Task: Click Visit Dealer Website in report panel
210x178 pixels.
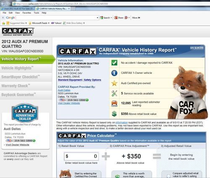Action: [69, 103]
